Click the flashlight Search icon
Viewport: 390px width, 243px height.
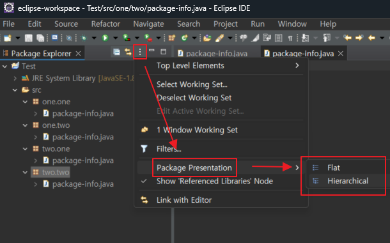point(219,38)
